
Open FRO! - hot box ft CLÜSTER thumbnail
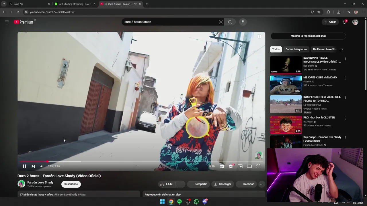(x=286, y=125)
